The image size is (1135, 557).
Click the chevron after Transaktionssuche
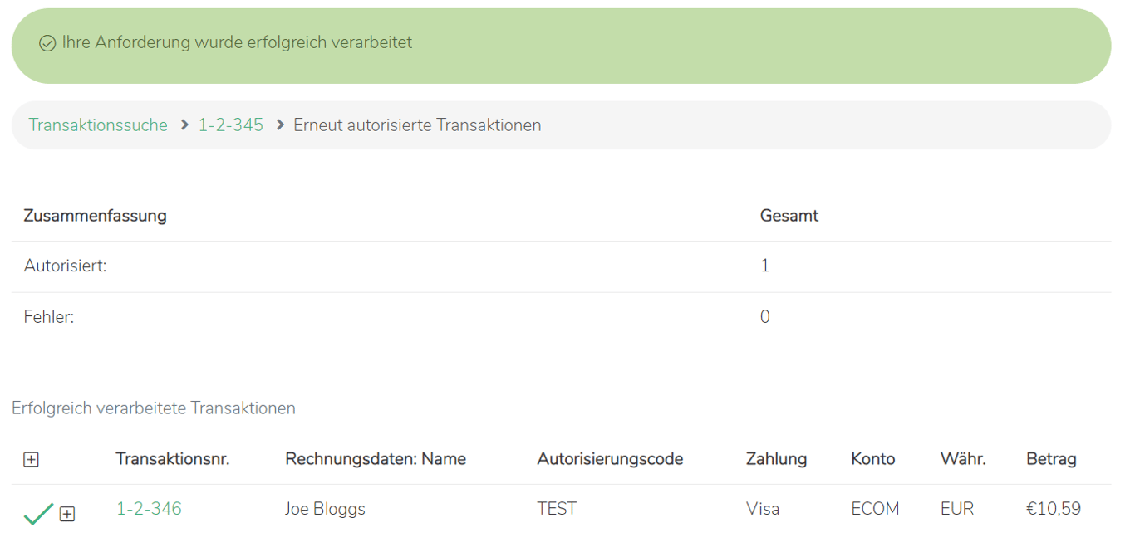pyautogui.click(x=184, y=125)
